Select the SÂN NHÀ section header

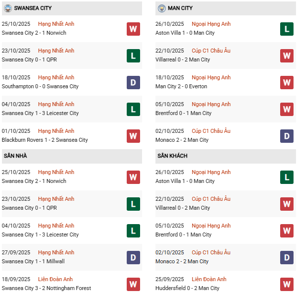[x=16, y=156]
